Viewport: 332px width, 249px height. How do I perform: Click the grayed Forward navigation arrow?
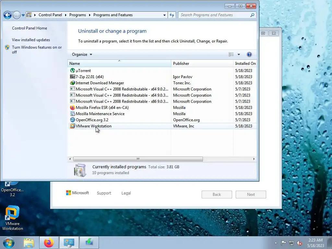pos(17,15)
